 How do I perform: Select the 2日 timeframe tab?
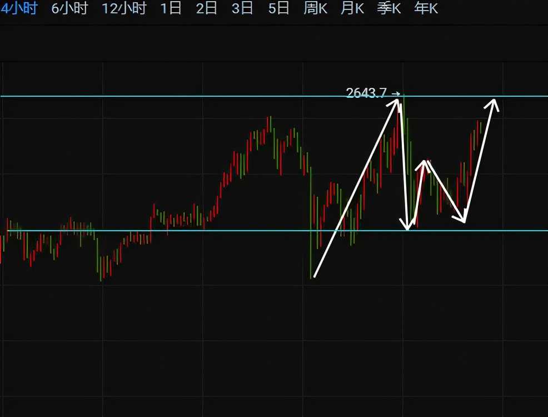point(207,9)
